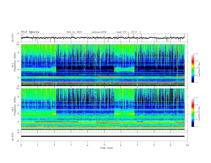Click the ch.2 "Frequency (kHz)" axis label
The height and width of the screenshot is (163, 211).
point(15,106)
